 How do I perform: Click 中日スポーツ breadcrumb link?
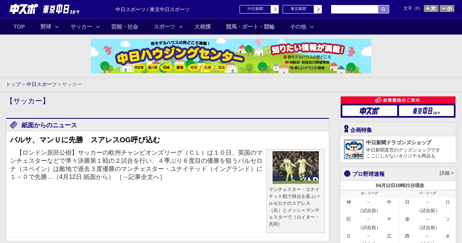click(x=42, y=84)
